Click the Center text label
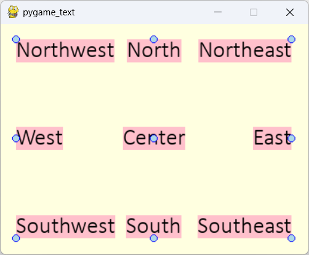The image size is (309, 255). point(154,138)
